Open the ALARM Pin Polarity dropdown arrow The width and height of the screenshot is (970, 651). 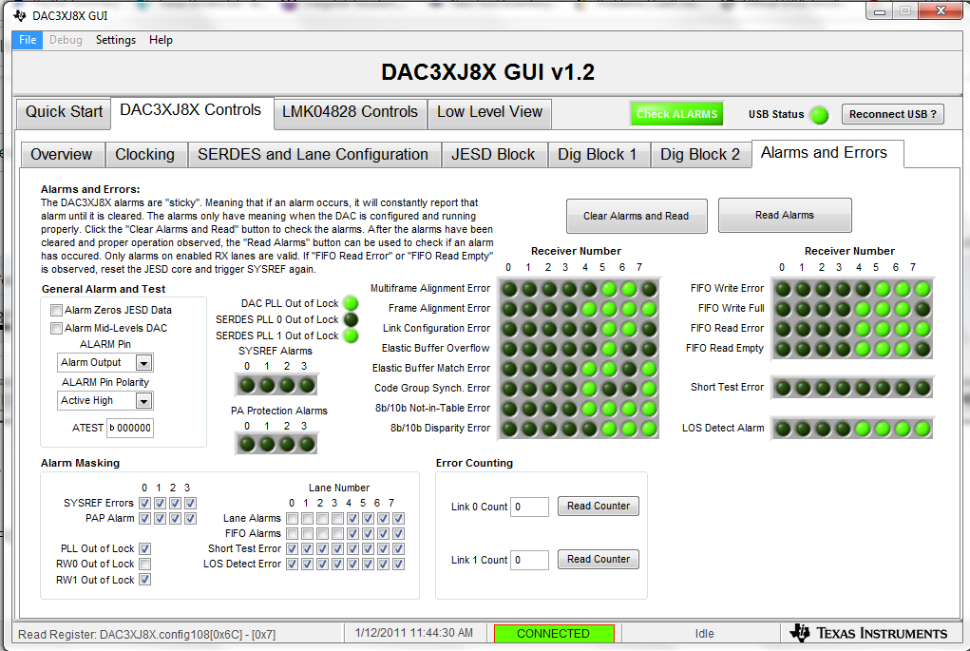(143, 401)
